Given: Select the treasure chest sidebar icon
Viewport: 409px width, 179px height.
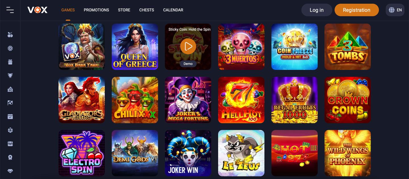Looking at the screenshot, I should point(10,144).
